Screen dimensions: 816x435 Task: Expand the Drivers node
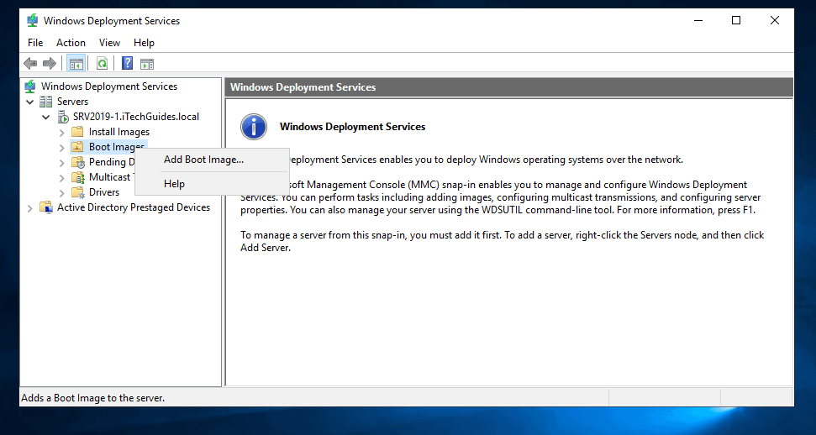[x=61, y=192]
